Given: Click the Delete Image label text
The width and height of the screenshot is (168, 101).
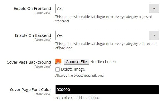Looking at the screenshot, I should 73,69.
